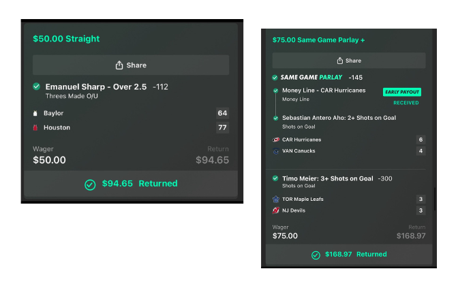This screenshot has height=286, width=458.
Task: Click the check next to Timo Meier
Action: coord(275,178)
